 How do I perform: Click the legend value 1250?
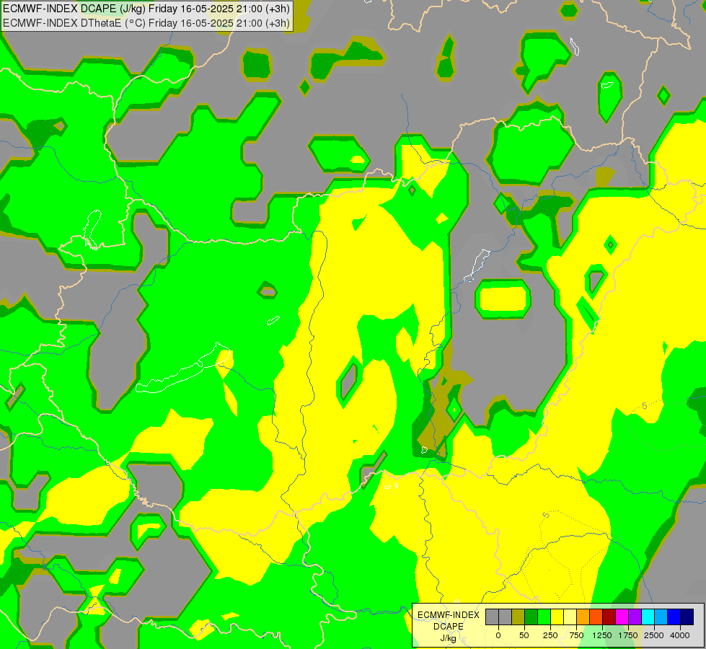pos(602,635)
